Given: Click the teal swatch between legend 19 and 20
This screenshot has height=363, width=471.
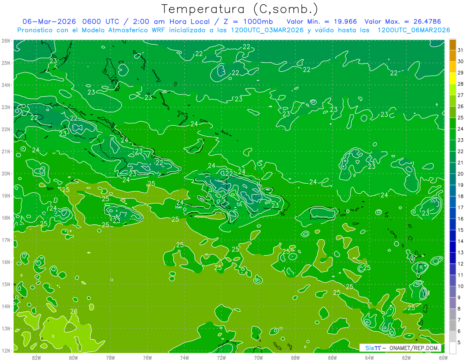Looking at the screenshot, I should click(x=453, y=179).
